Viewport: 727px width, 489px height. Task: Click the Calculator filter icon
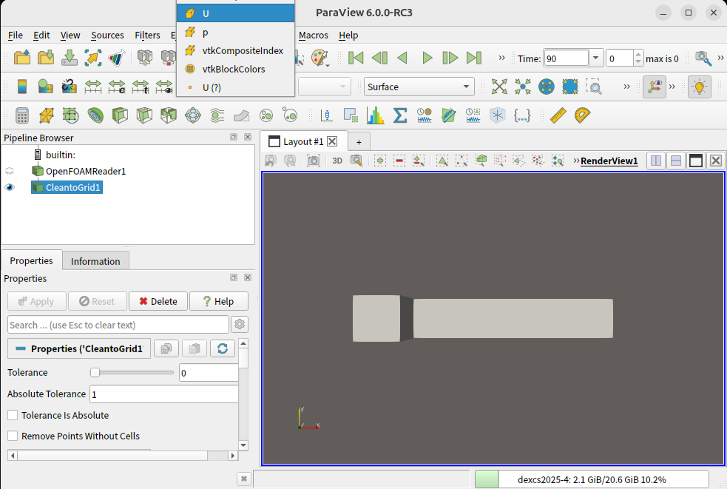click(22, 115)
